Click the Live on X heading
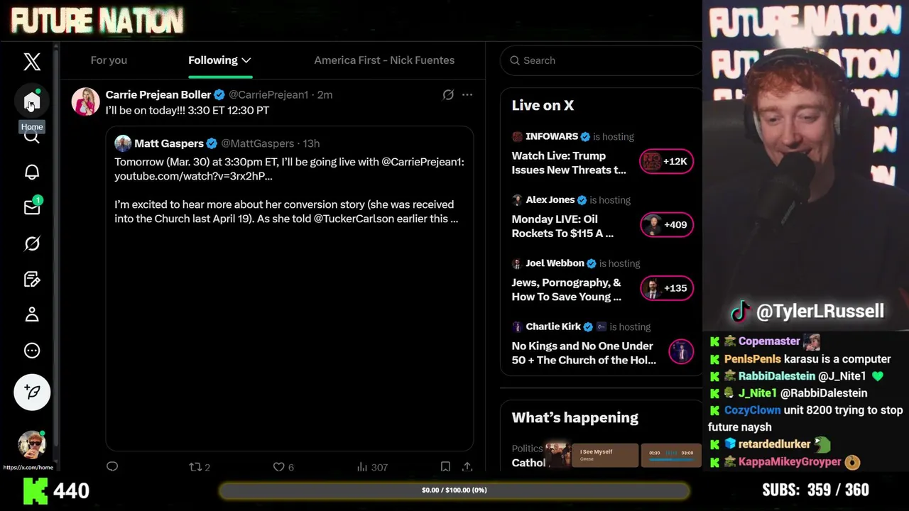Screen dimensions: 909x511 click(543, 105)
